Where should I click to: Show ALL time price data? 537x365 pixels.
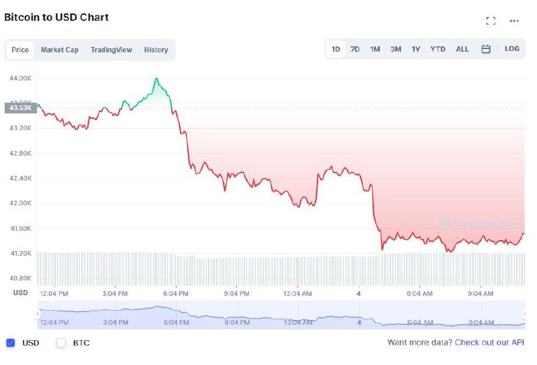pos(462,49)
